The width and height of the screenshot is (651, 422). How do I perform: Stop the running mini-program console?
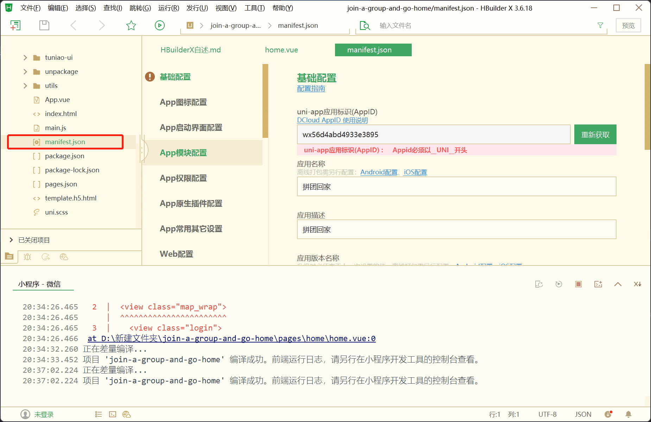coord(579,284)
